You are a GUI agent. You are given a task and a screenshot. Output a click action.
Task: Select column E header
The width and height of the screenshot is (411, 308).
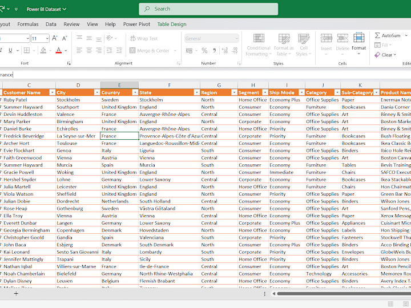(119, 85)
